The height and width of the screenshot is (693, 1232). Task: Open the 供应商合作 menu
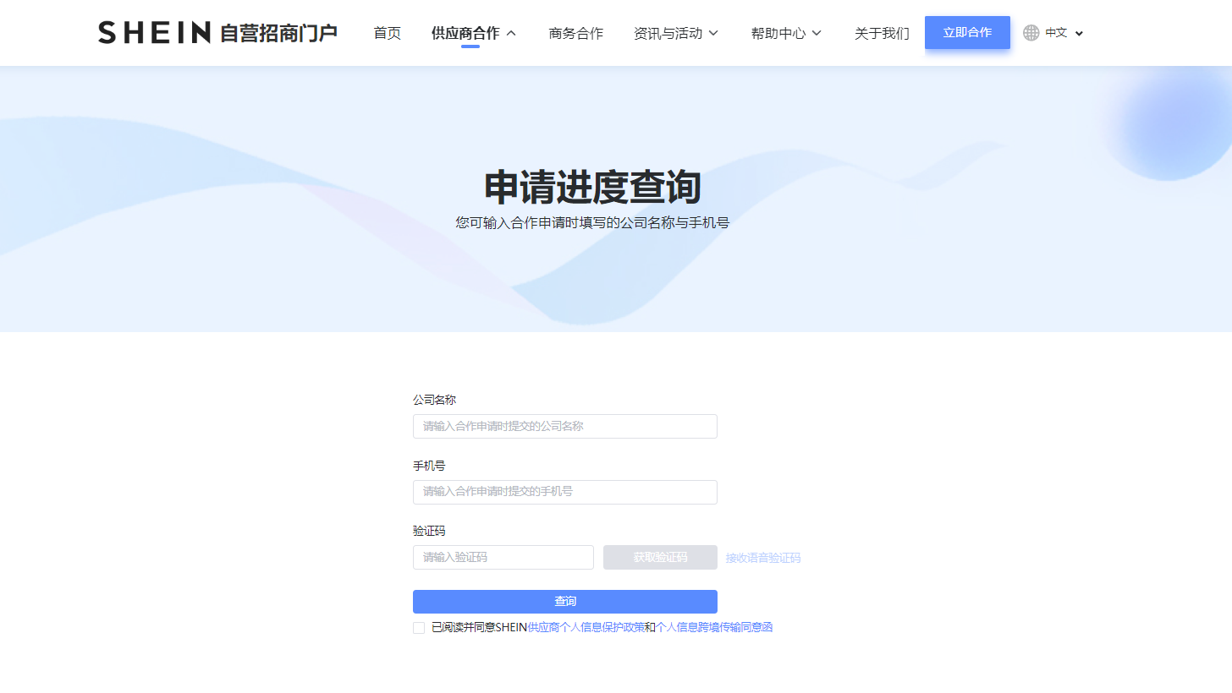[x=465, y=33]
